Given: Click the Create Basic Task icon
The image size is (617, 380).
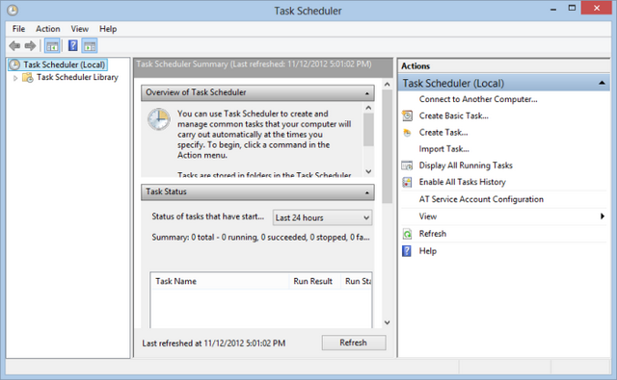Looking at the screenshot, I should 407,115.
